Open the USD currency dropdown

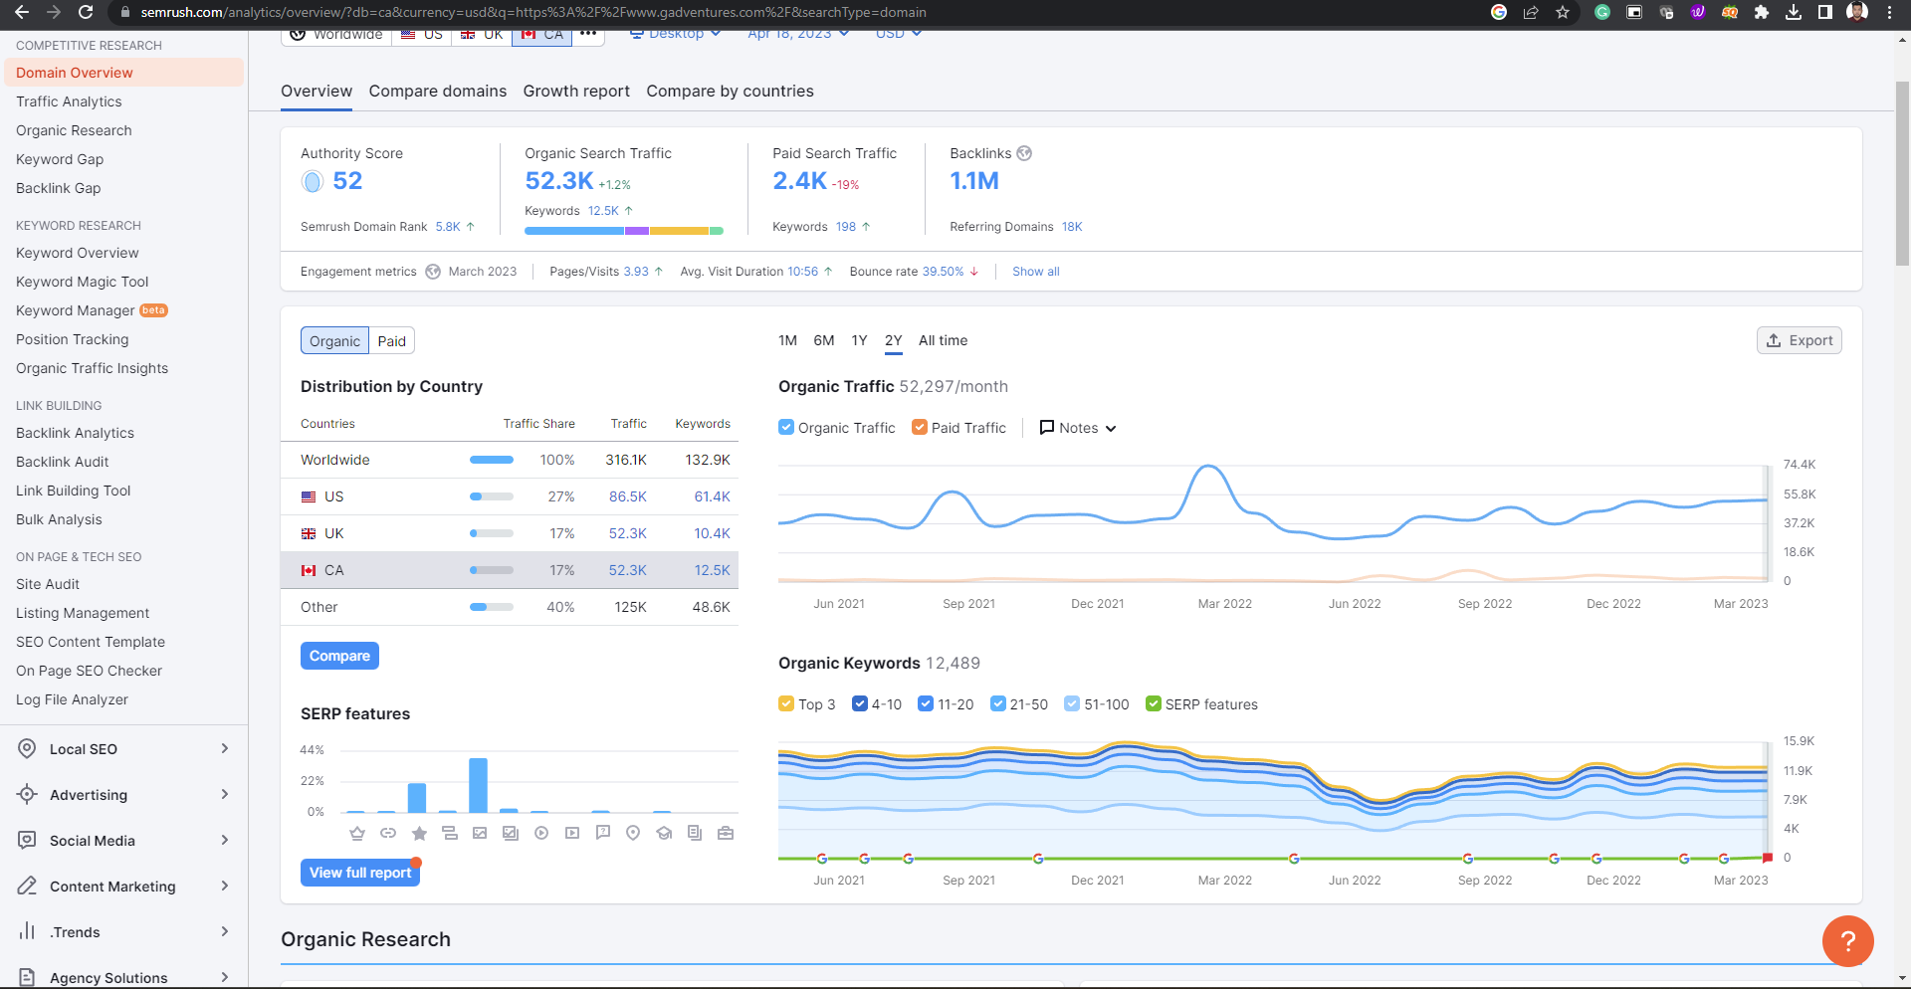(x=899, y=35)
